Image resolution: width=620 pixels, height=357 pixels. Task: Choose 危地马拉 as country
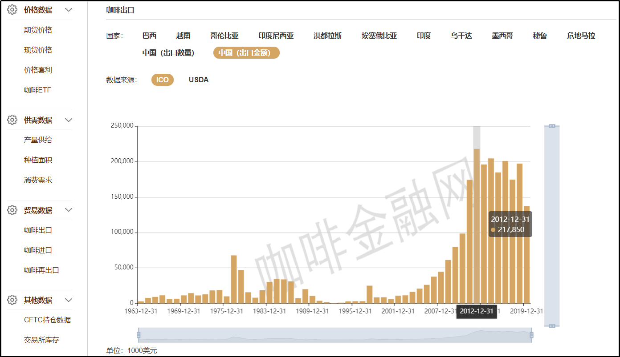pos(581,36)
